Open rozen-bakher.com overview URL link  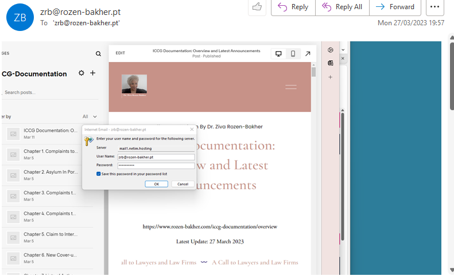click(210, 227)
